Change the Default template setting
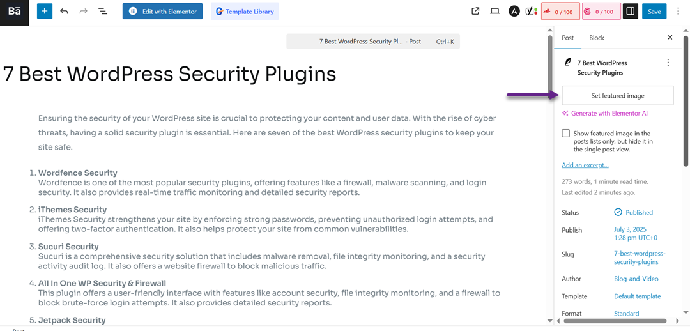This screenshot has height=331, width=690. pos(637,296)
